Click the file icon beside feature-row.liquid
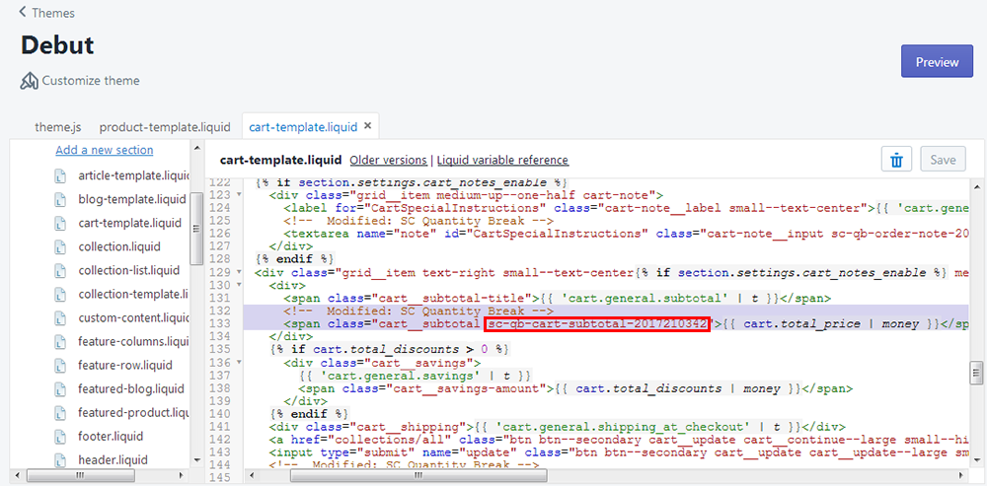The image size is (987, 486). tap(59, 365)
